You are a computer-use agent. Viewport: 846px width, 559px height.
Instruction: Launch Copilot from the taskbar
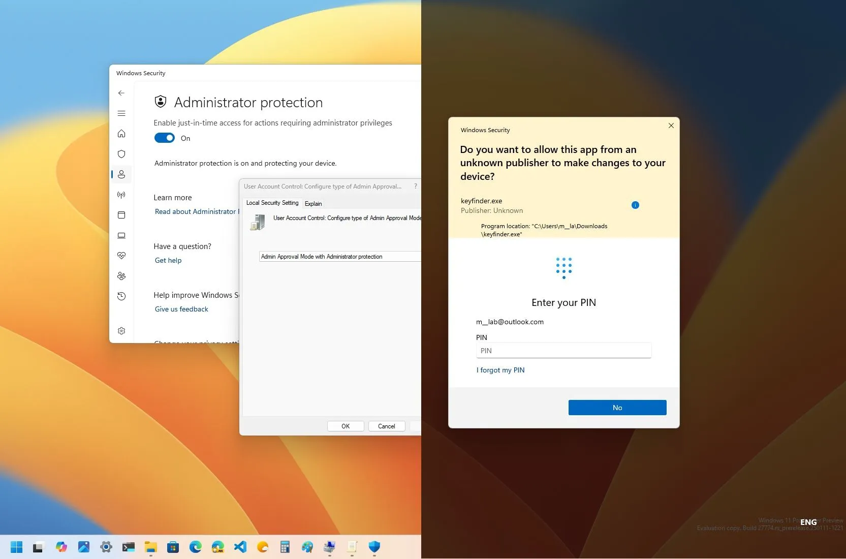tap(61, 547)
